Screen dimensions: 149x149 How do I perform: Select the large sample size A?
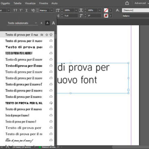[x=53, y=23]
